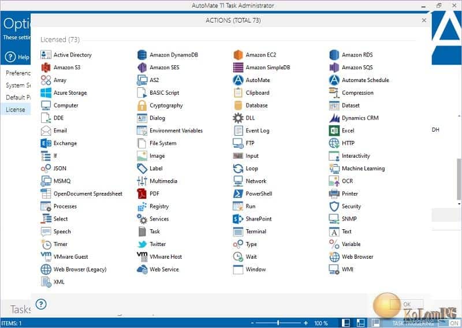Click the first layout view icon in status bar

point(345,323)
